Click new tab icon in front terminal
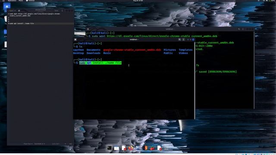This screenshot has width=276, height=155. [75, 40]
